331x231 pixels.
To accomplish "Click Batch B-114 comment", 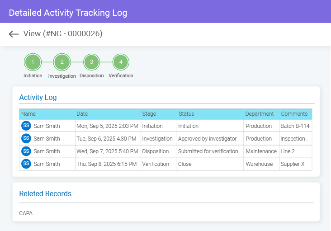I will pyautogui.click(x=295, y=126).
